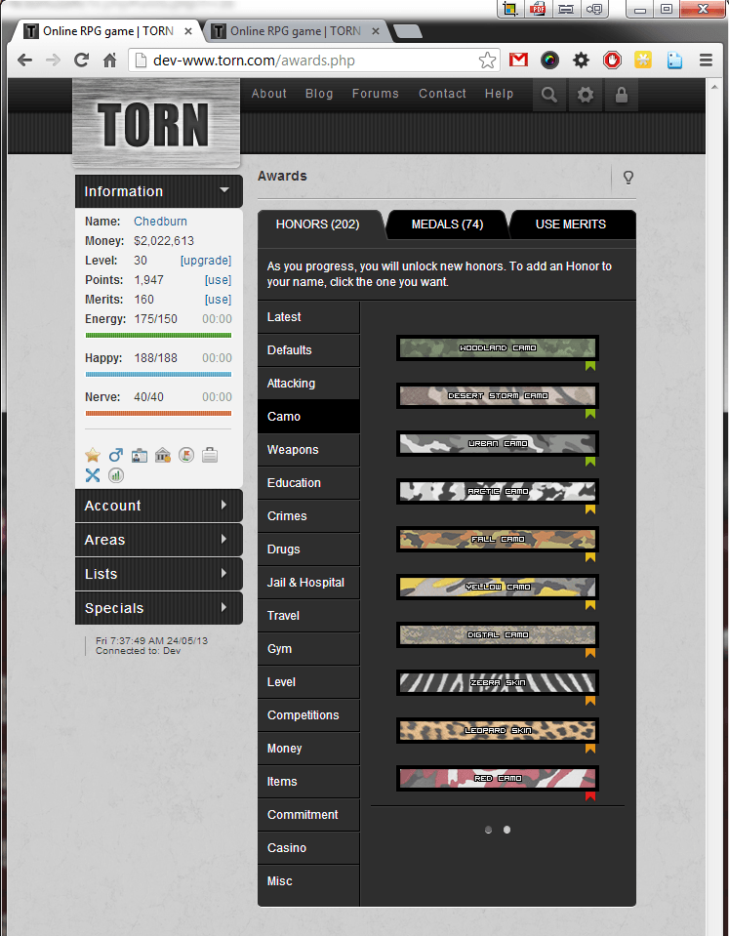The height and width of the screenshot is (936, 729).
Task: Click the browser address bar URL field
Action: coord(313,61)
